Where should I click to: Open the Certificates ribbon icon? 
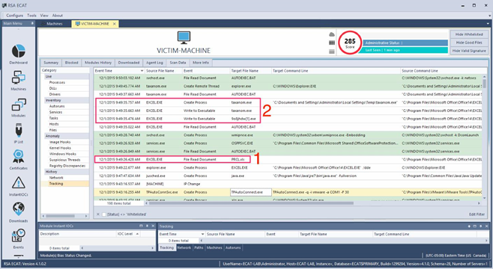tap(19, 157)
